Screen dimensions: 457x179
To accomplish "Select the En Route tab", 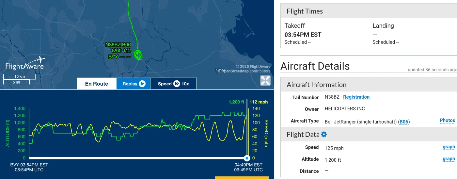I will pos(97,84).
